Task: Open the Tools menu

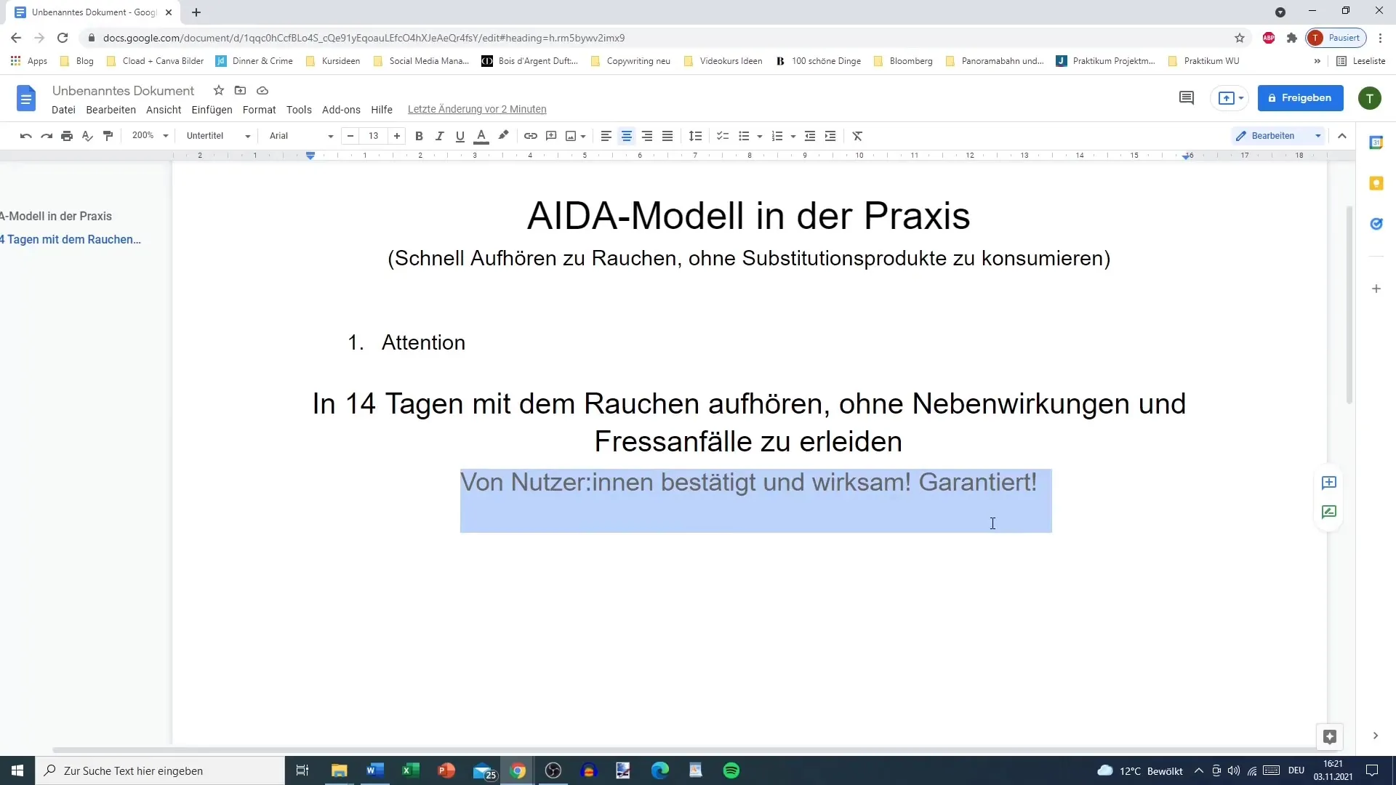Action: pyautogui.click(x=299, y=110)
